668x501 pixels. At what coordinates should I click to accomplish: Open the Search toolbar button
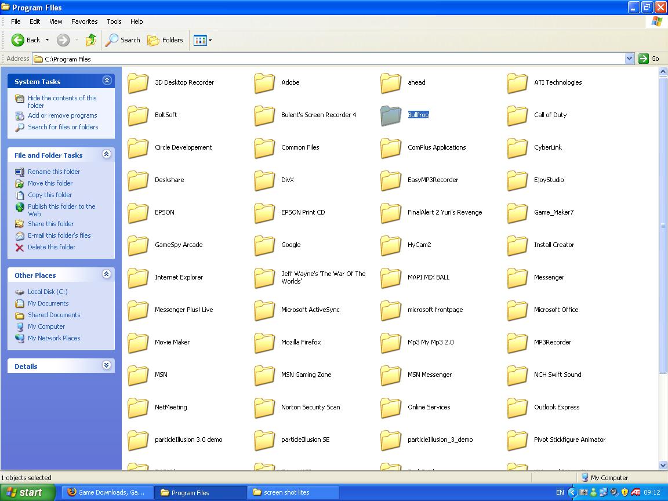coord(122,40)
